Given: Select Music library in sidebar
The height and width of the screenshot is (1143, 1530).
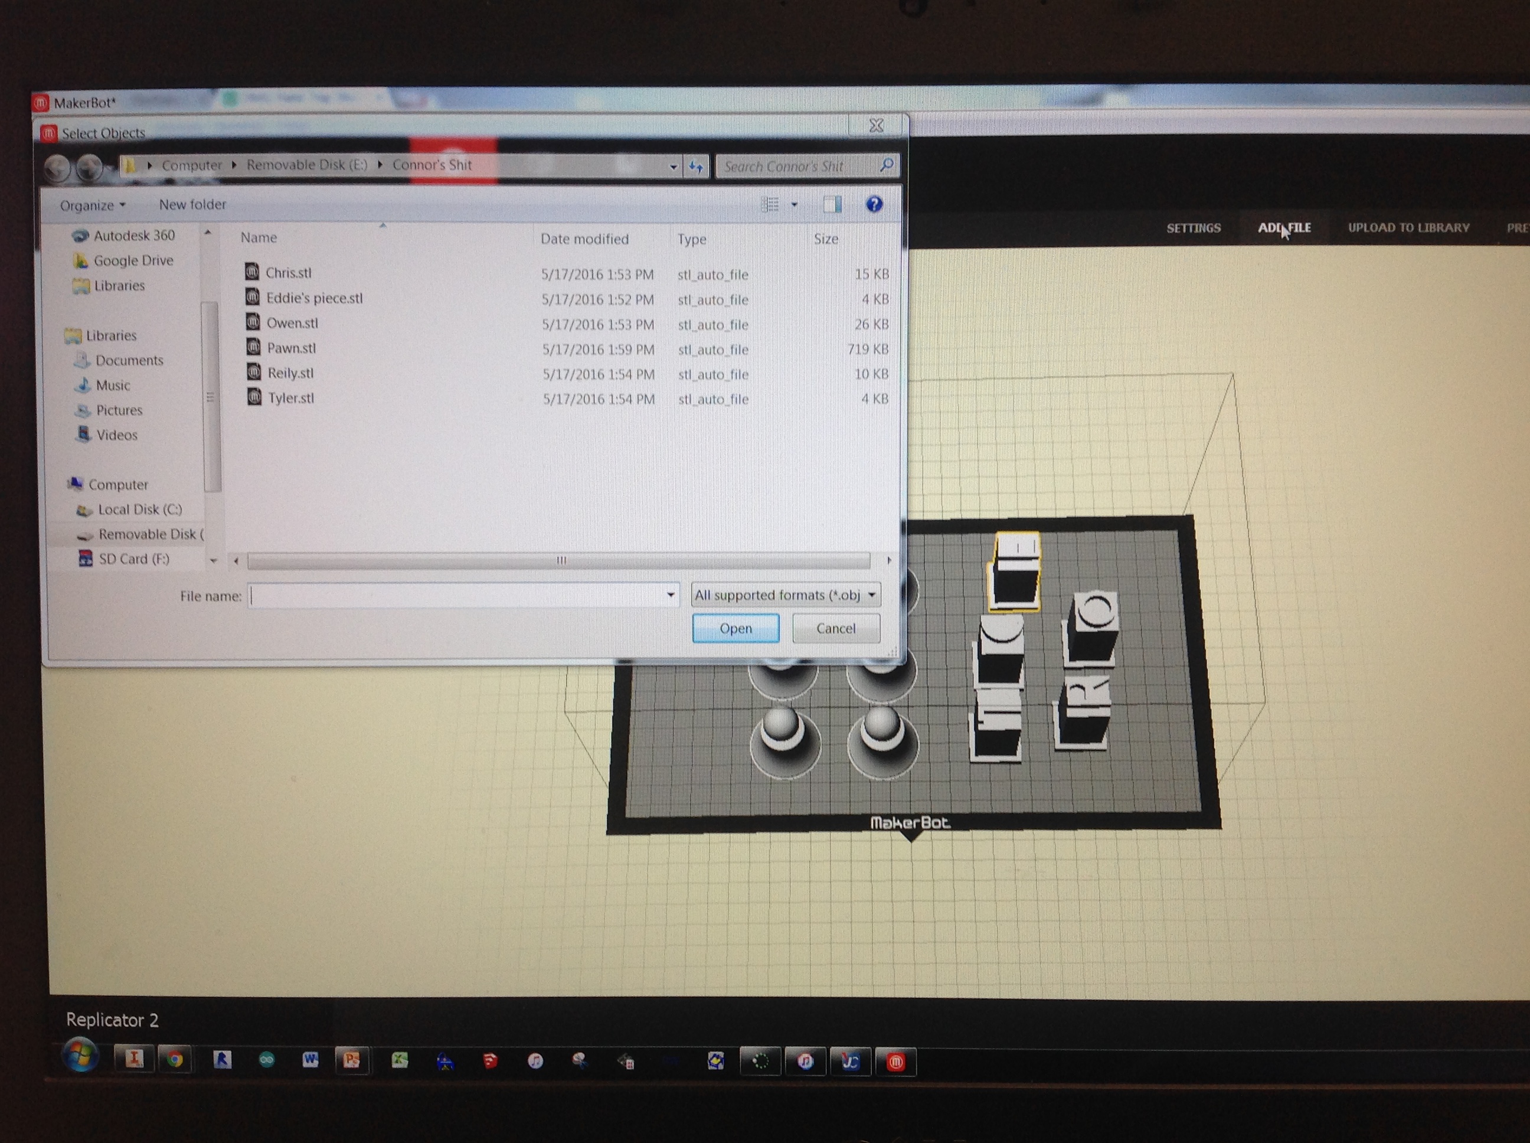Looking at the screenshot, I should 103,385.
